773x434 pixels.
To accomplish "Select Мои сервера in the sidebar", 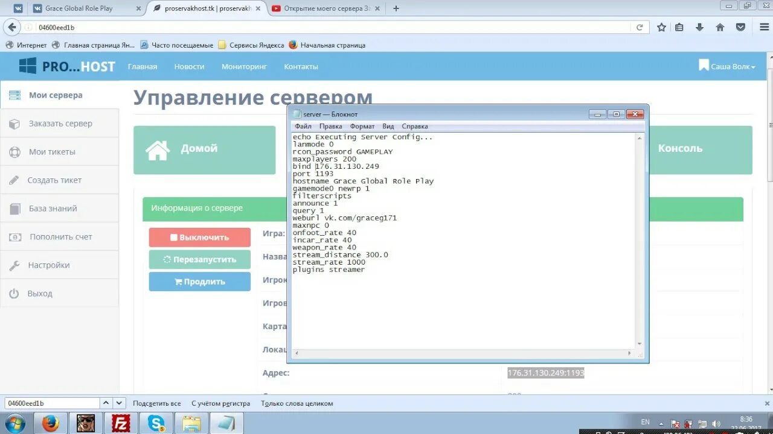I will pyautogui.click(x=60, y=95).
